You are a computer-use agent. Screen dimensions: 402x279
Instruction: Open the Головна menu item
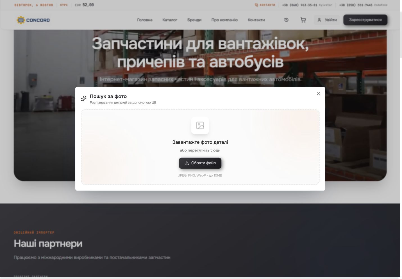coord(145,20)
